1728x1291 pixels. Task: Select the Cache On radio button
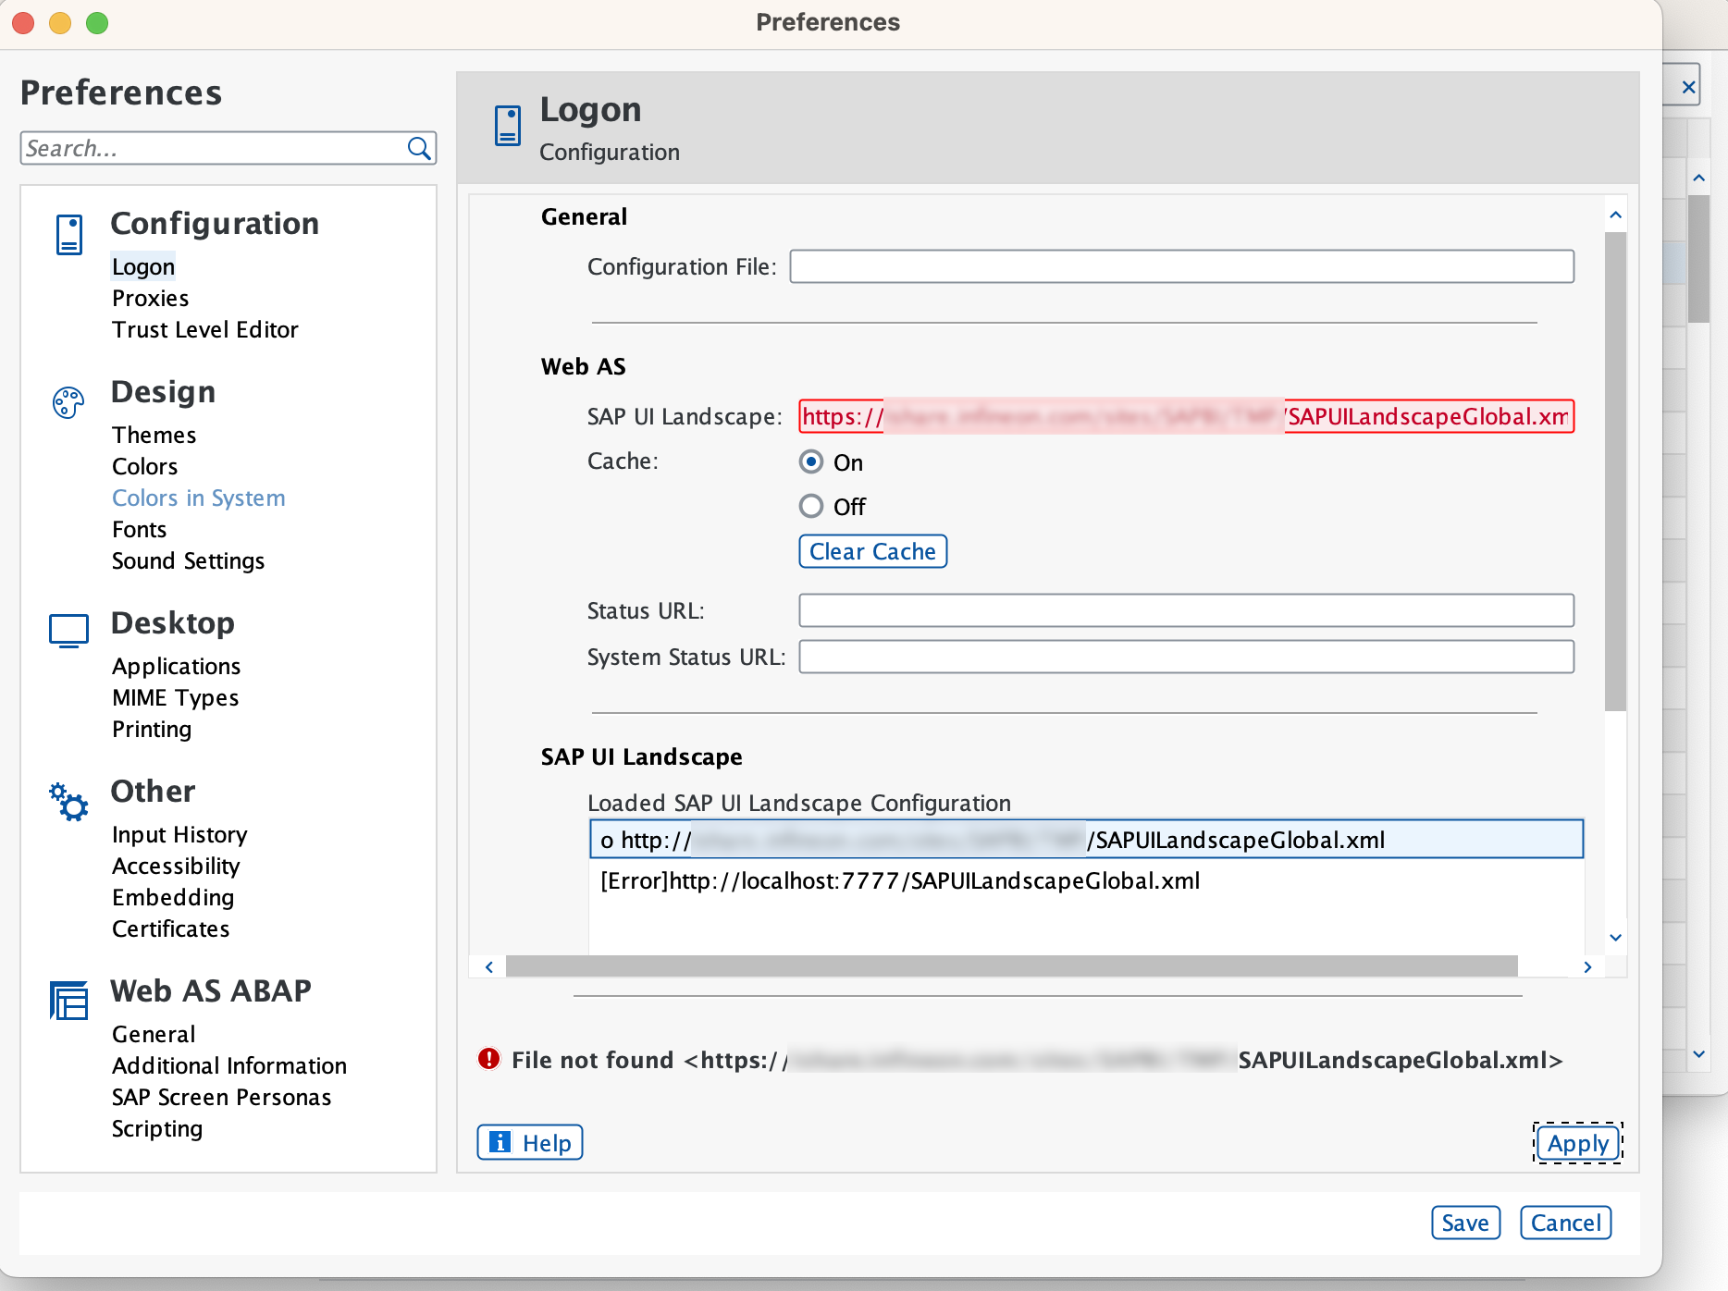pos(811,461)
